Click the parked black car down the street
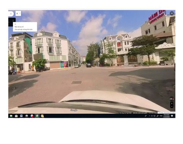The image size is (183, 144). tap(88, 65)
